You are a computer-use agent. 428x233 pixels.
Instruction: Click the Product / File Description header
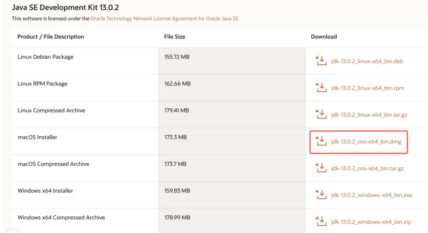click(51, 37)
